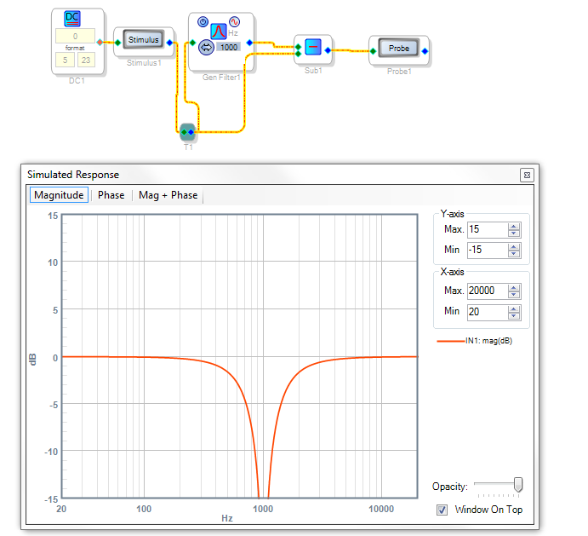Increase X-axis Max with the up arrow
588x536 pixels.
(514, 288)
